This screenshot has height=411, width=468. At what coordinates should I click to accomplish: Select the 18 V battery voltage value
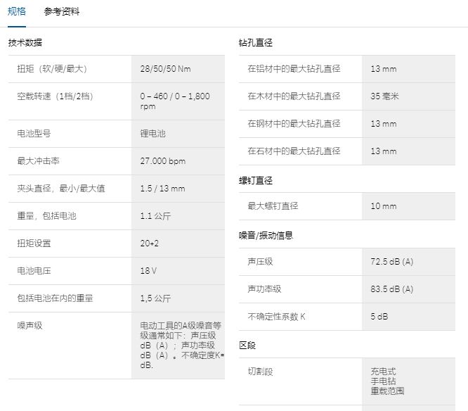coord(148,271)
